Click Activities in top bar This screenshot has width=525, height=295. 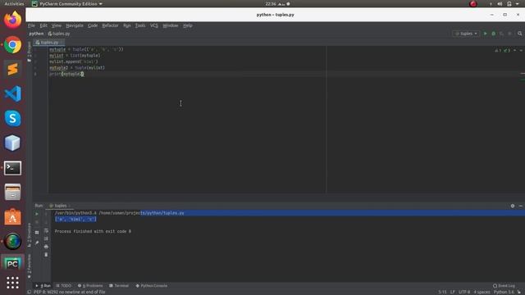[14, 4]
